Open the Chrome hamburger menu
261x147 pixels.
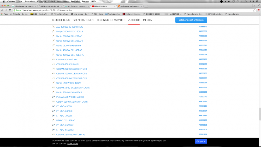coord(258,10)
